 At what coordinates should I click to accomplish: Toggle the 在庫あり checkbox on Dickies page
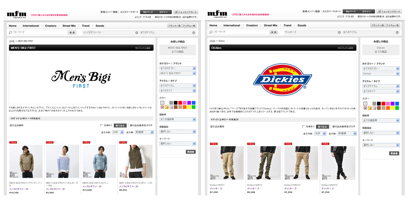click(x=304, y=126)
